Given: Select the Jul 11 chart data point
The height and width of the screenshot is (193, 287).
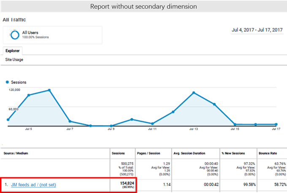Looking at the screenshot, I should tap(152, 123).
